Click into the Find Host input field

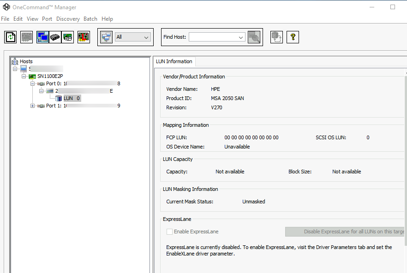213,37
